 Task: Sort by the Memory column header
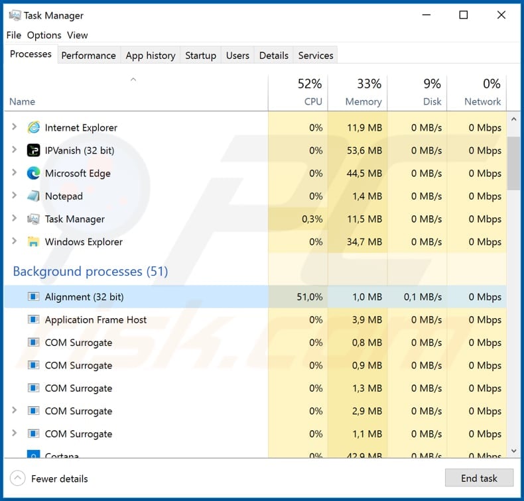tap(358, 93)
